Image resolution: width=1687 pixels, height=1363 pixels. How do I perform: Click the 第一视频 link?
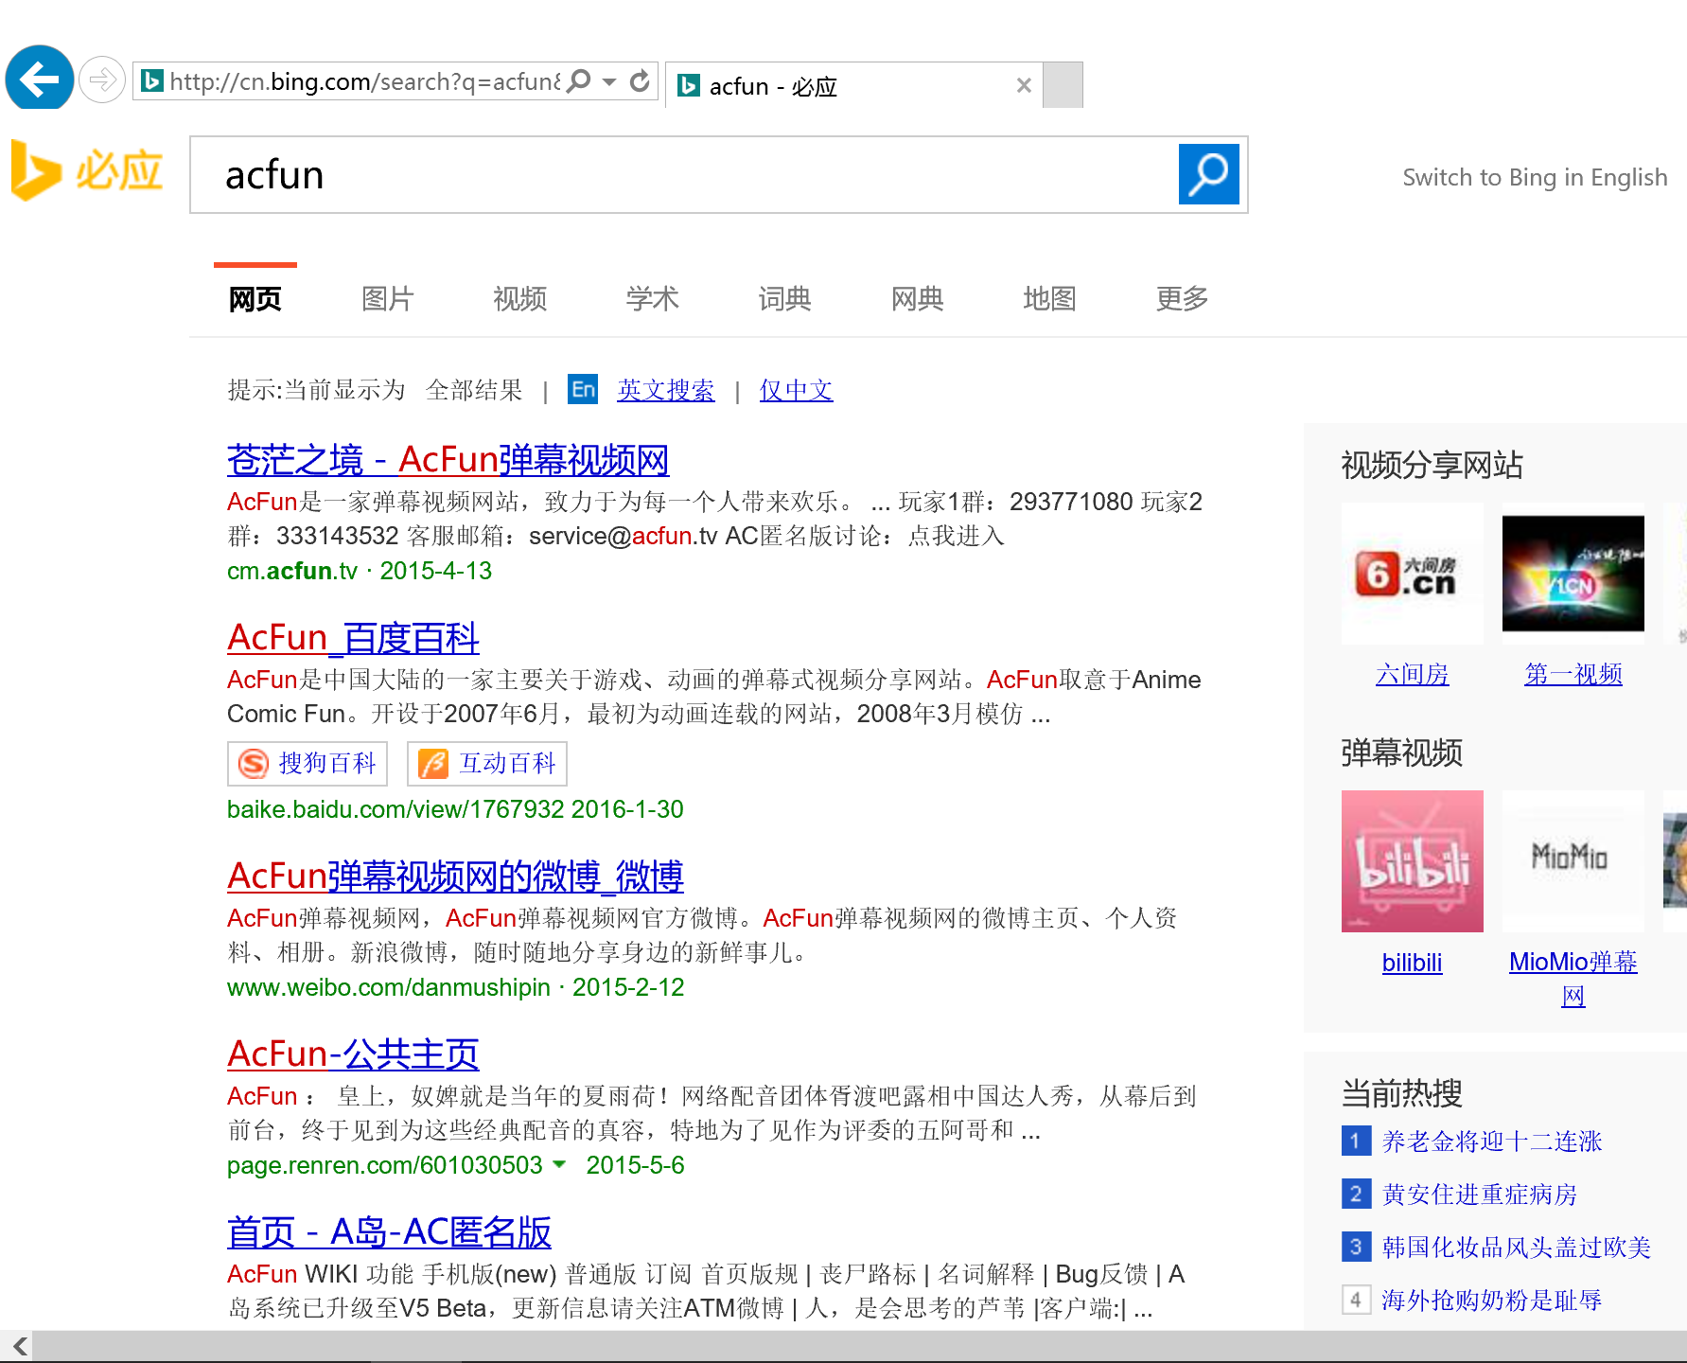1573,674
